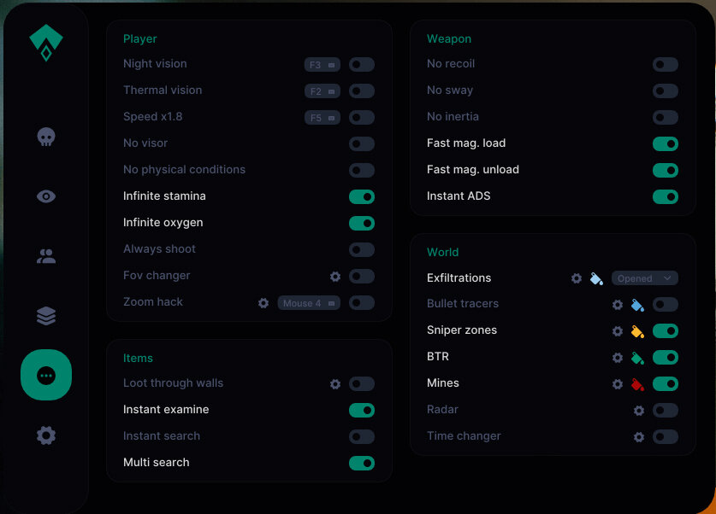Click the Night vision F3 keybind
Image resolution: width=716 pixels, height=514 pixels.
[322, 64]
